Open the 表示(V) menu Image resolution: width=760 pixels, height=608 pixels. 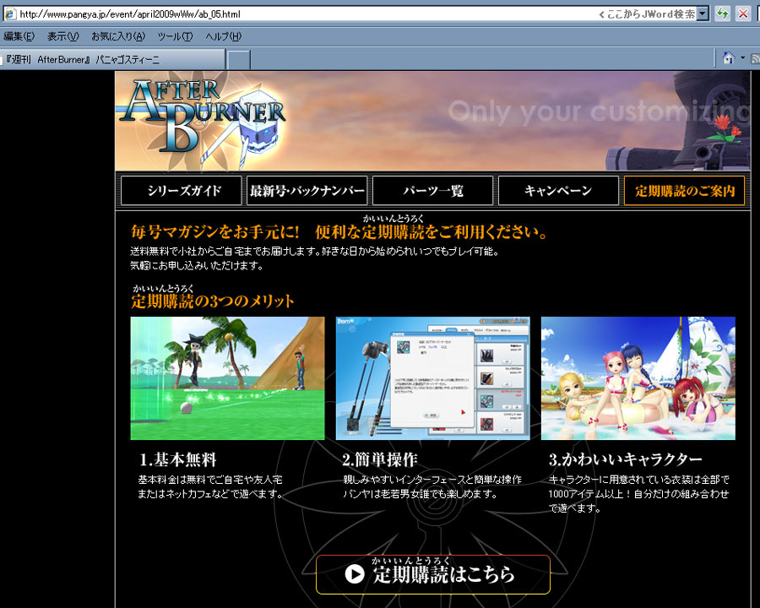point(62,36)
